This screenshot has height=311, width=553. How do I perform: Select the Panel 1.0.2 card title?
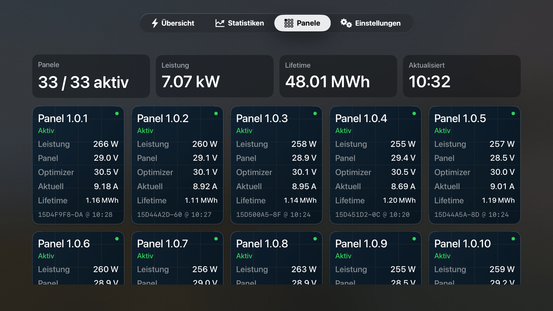tap(163, 118)
